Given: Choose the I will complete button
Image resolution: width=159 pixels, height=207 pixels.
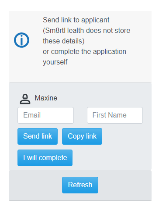Looking at the screenshot, I should (45, 158).
